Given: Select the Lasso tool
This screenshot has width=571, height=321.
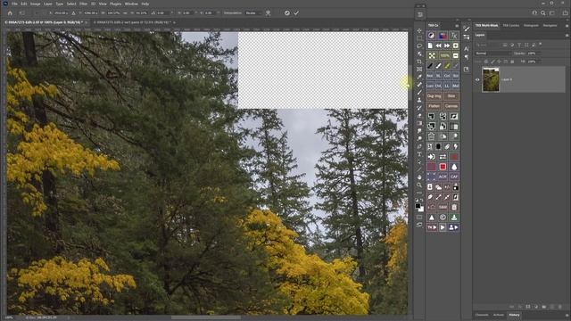Looking at the screenshot, I should click(419, 45).
